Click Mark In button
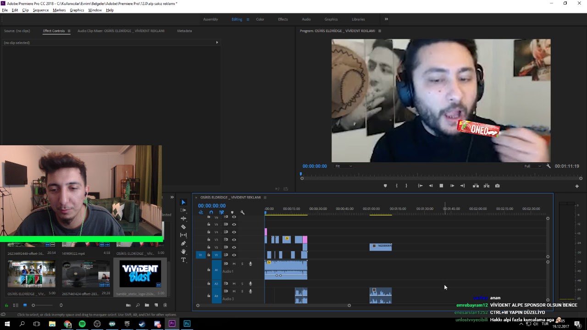Screen dimensions: 587x330 coord(397,186)
